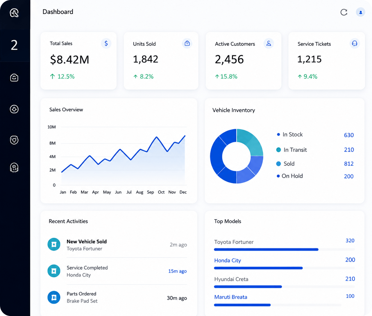Open the shopping bag sidebar icon
Image resolution: width=372 pixels, height=316 pixels.
14,77
